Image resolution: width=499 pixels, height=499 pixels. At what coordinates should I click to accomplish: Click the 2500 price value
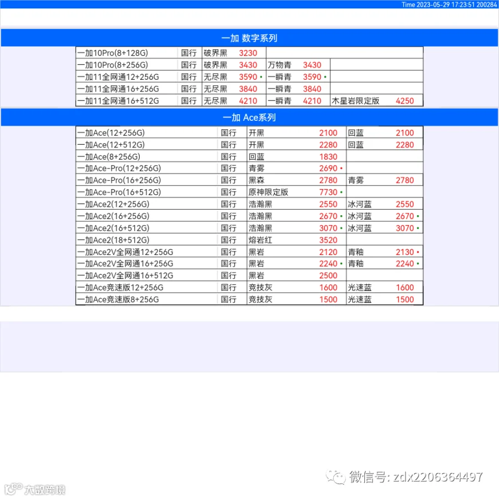(x=328, y=276)
